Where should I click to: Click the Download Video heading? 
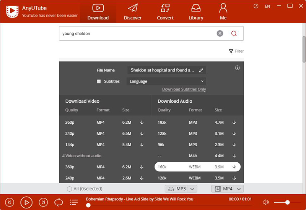coord(82,101)
